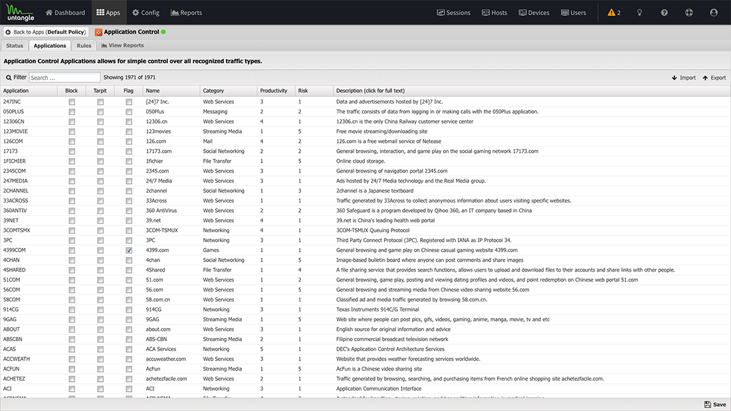731x411 pixels.
Task: Sort by the Description column header
Action: pos(532,91)
